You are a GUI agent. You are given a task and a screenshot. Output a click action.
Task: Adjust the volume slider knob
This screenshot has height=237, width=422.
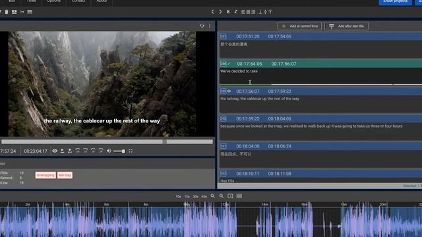[x=123, y=151]
